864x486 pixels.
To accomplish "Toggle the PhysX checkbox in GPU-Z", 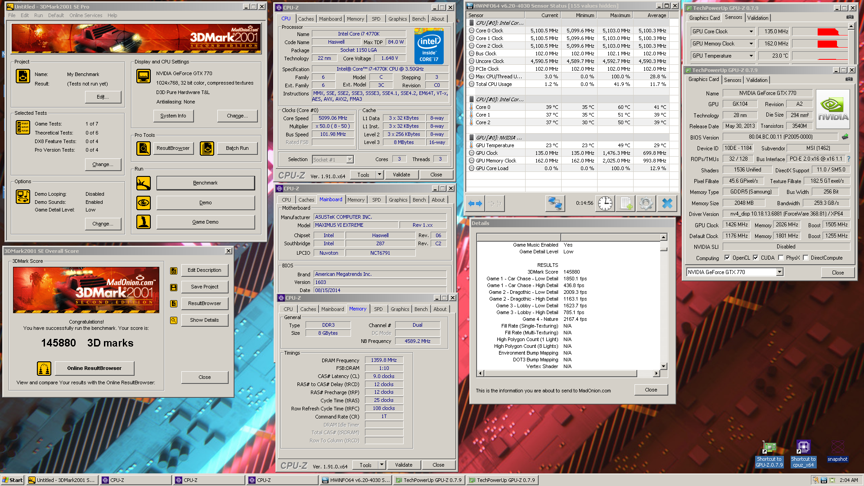I will 781,258.
